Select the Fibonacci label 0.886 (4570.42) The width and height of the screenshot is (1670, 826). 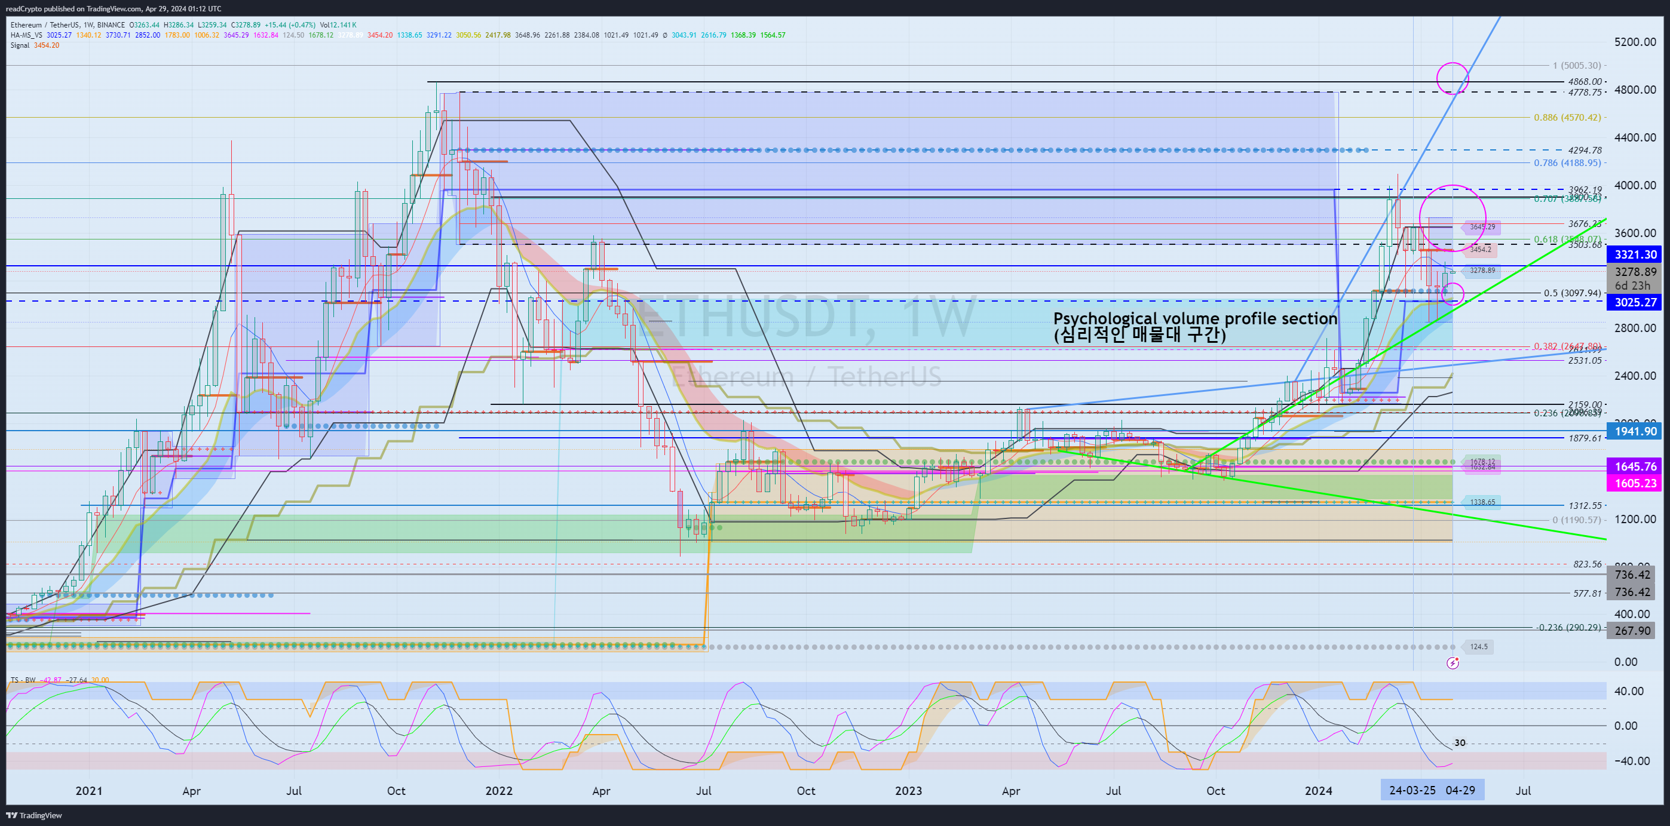[1567, 117]
